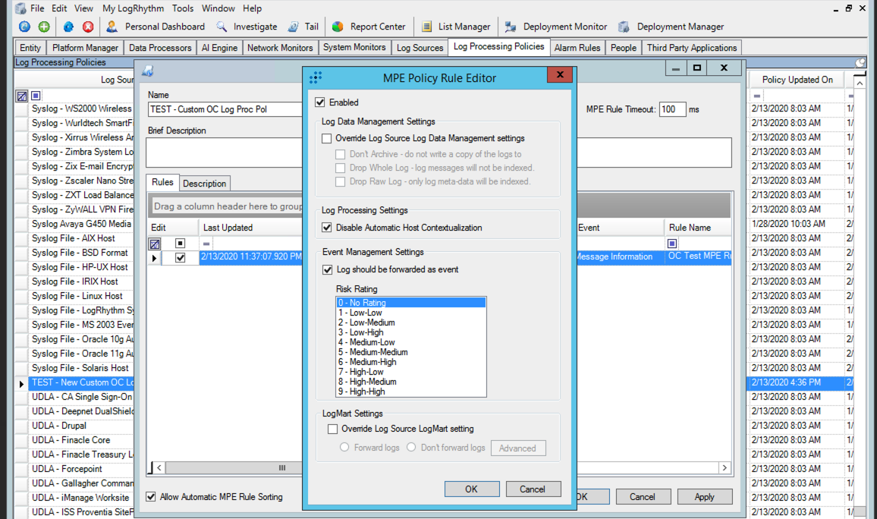
Task: Check Override Log Source LogMart setting
Action: click(x=332, y=429)
